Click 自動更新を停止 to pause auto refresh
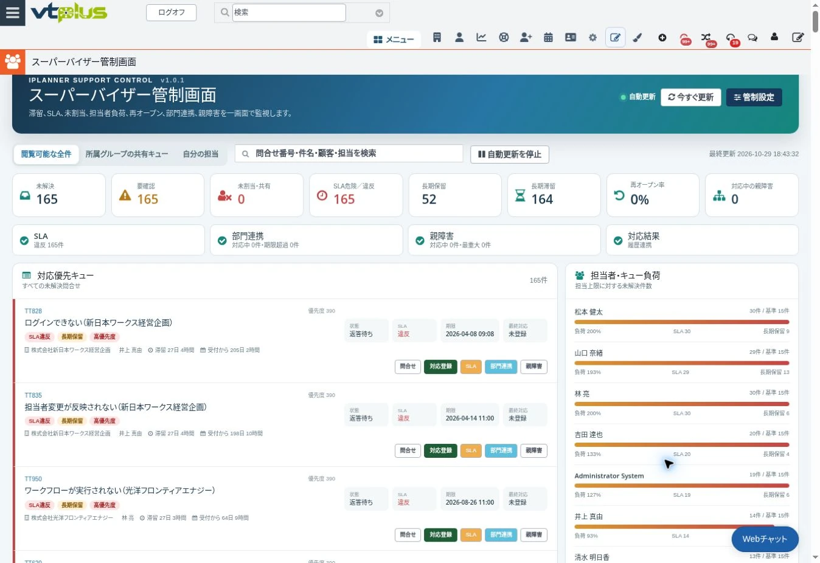 click(x=510, y=154)
